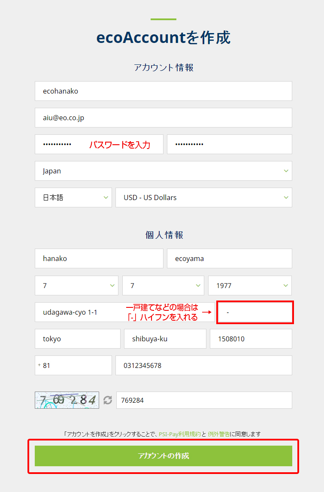Open the PSI-Pay利用規約 link
324x492 pixels.
[180, 434]
